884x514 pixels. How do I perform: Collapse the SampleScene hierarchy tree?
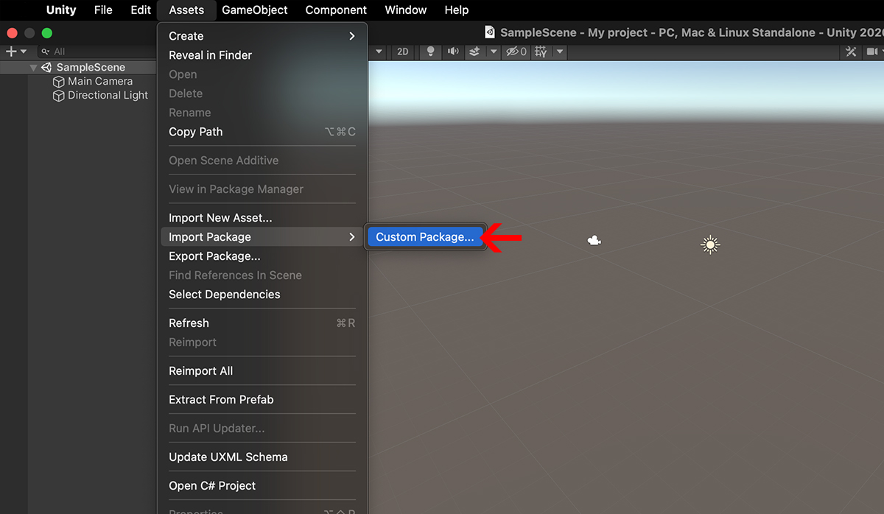point(33,68)
